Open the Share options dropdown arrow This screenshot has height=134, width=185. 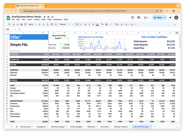point(165,18)
